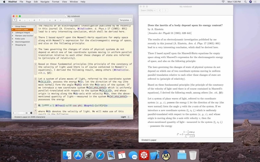Open Spotlight search in the menu bar

coord(245,2)
